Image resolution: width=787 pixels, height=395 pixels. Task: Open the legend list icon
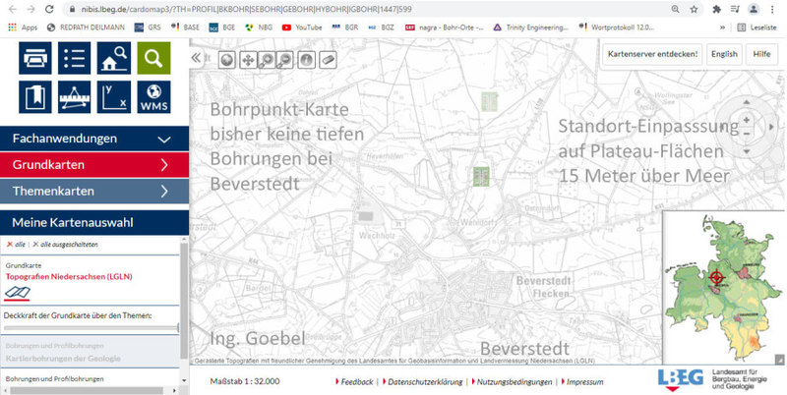pyautogui.click(x=76, y=58)
